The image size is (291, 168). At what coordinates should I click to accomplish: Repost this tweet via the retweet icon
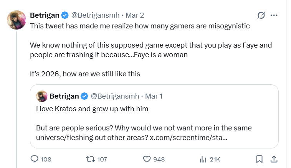[89, 159]
